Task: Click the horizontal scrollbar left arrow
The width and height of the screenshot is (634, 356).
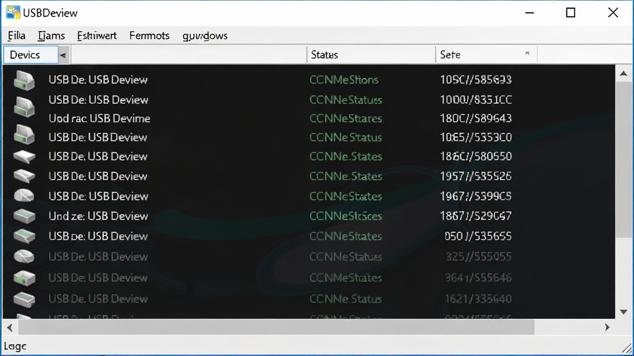Action: (10, 328)
